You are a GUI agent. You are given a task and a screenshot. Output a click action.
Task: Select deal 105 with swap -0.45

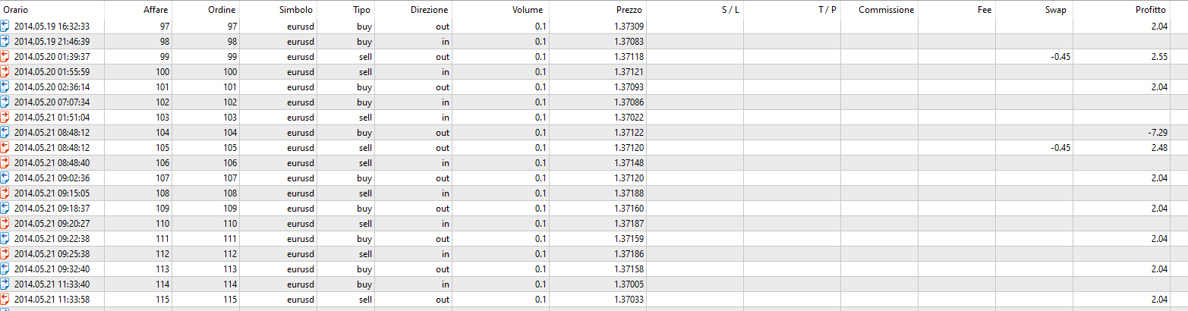594,147
